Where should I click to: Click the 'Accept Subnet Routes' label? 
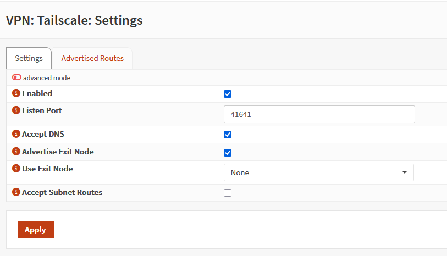[x=62, y=192]
